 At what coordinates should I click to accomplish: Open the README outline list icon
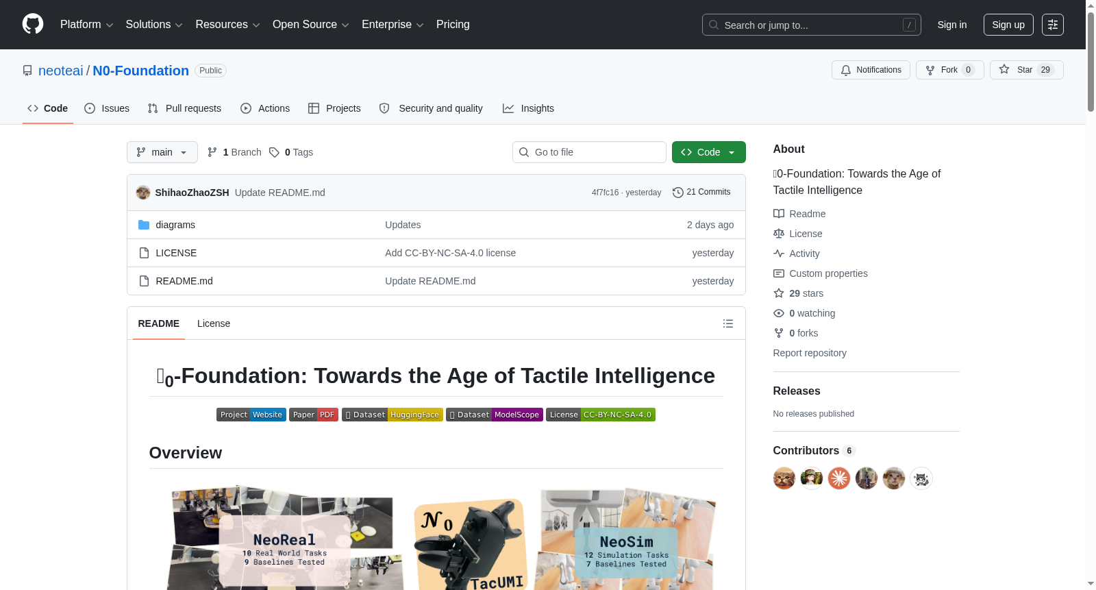(728, 323)
